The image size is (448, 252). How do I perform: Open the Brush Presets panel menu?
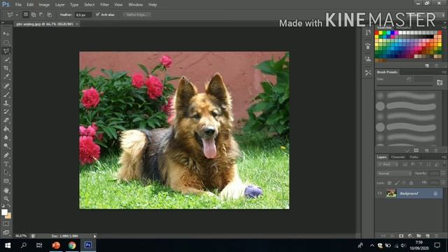443,72
